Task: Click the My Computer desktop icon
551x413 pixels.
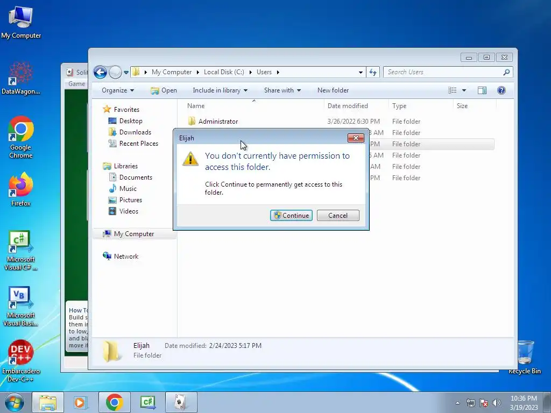Action: 21,23
